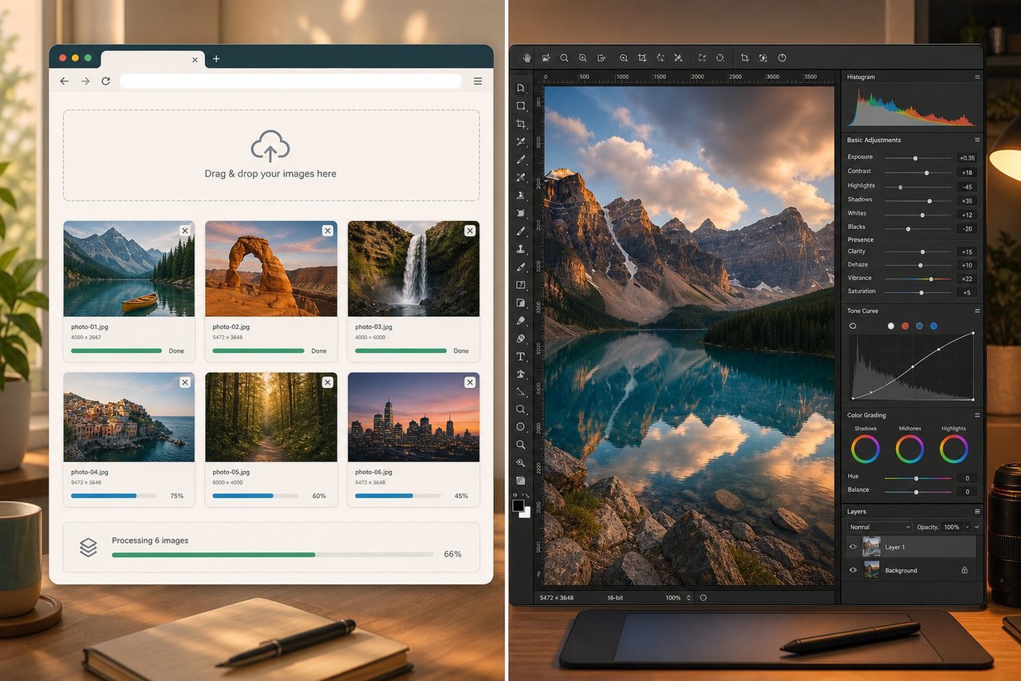Open a new browser tab with plus

pos(216,58)
